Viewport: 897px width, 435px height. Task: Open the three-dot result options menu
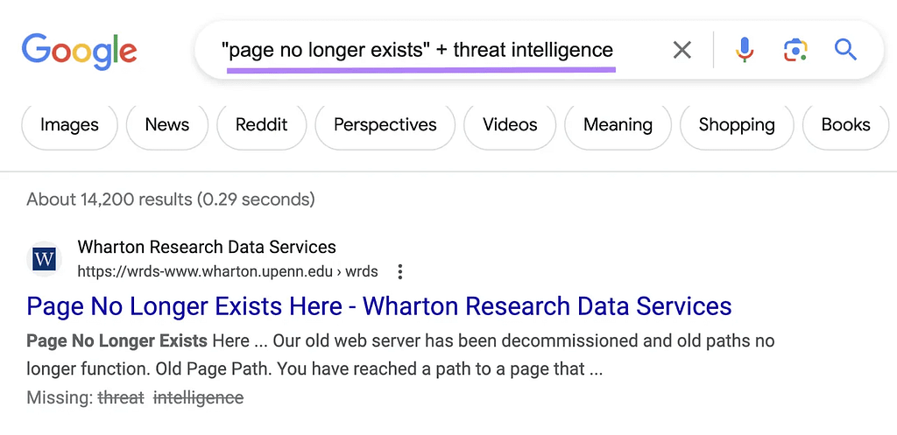[x=400, y=271]
